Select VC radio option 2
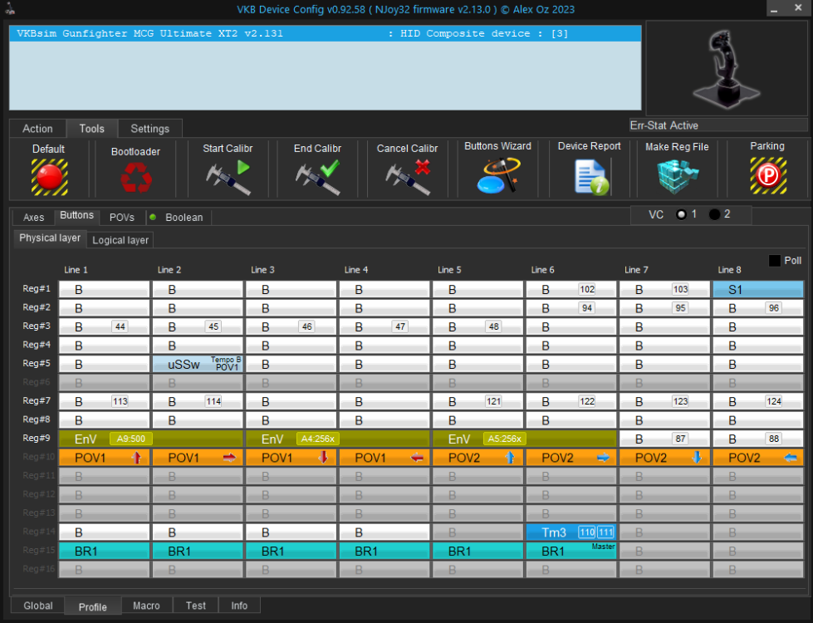This screenshot has height=623, width=813. [x=714, y=214]
